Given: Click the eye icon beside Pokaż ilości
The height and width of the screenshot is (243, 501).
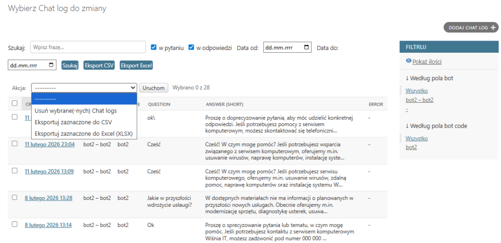Looking at the screenshot, I should [x=409, y=61].
